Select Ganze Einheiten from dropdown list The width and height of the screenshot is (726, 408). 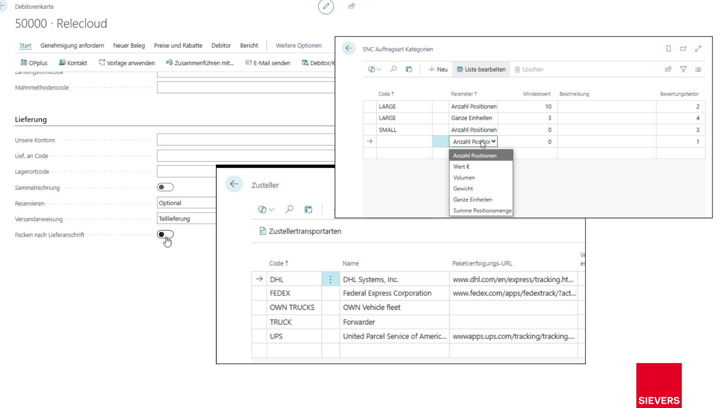[481, 199]
